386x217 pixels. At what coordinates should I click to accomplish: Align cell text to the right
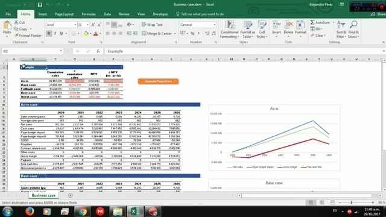click(x=120, y=34)
